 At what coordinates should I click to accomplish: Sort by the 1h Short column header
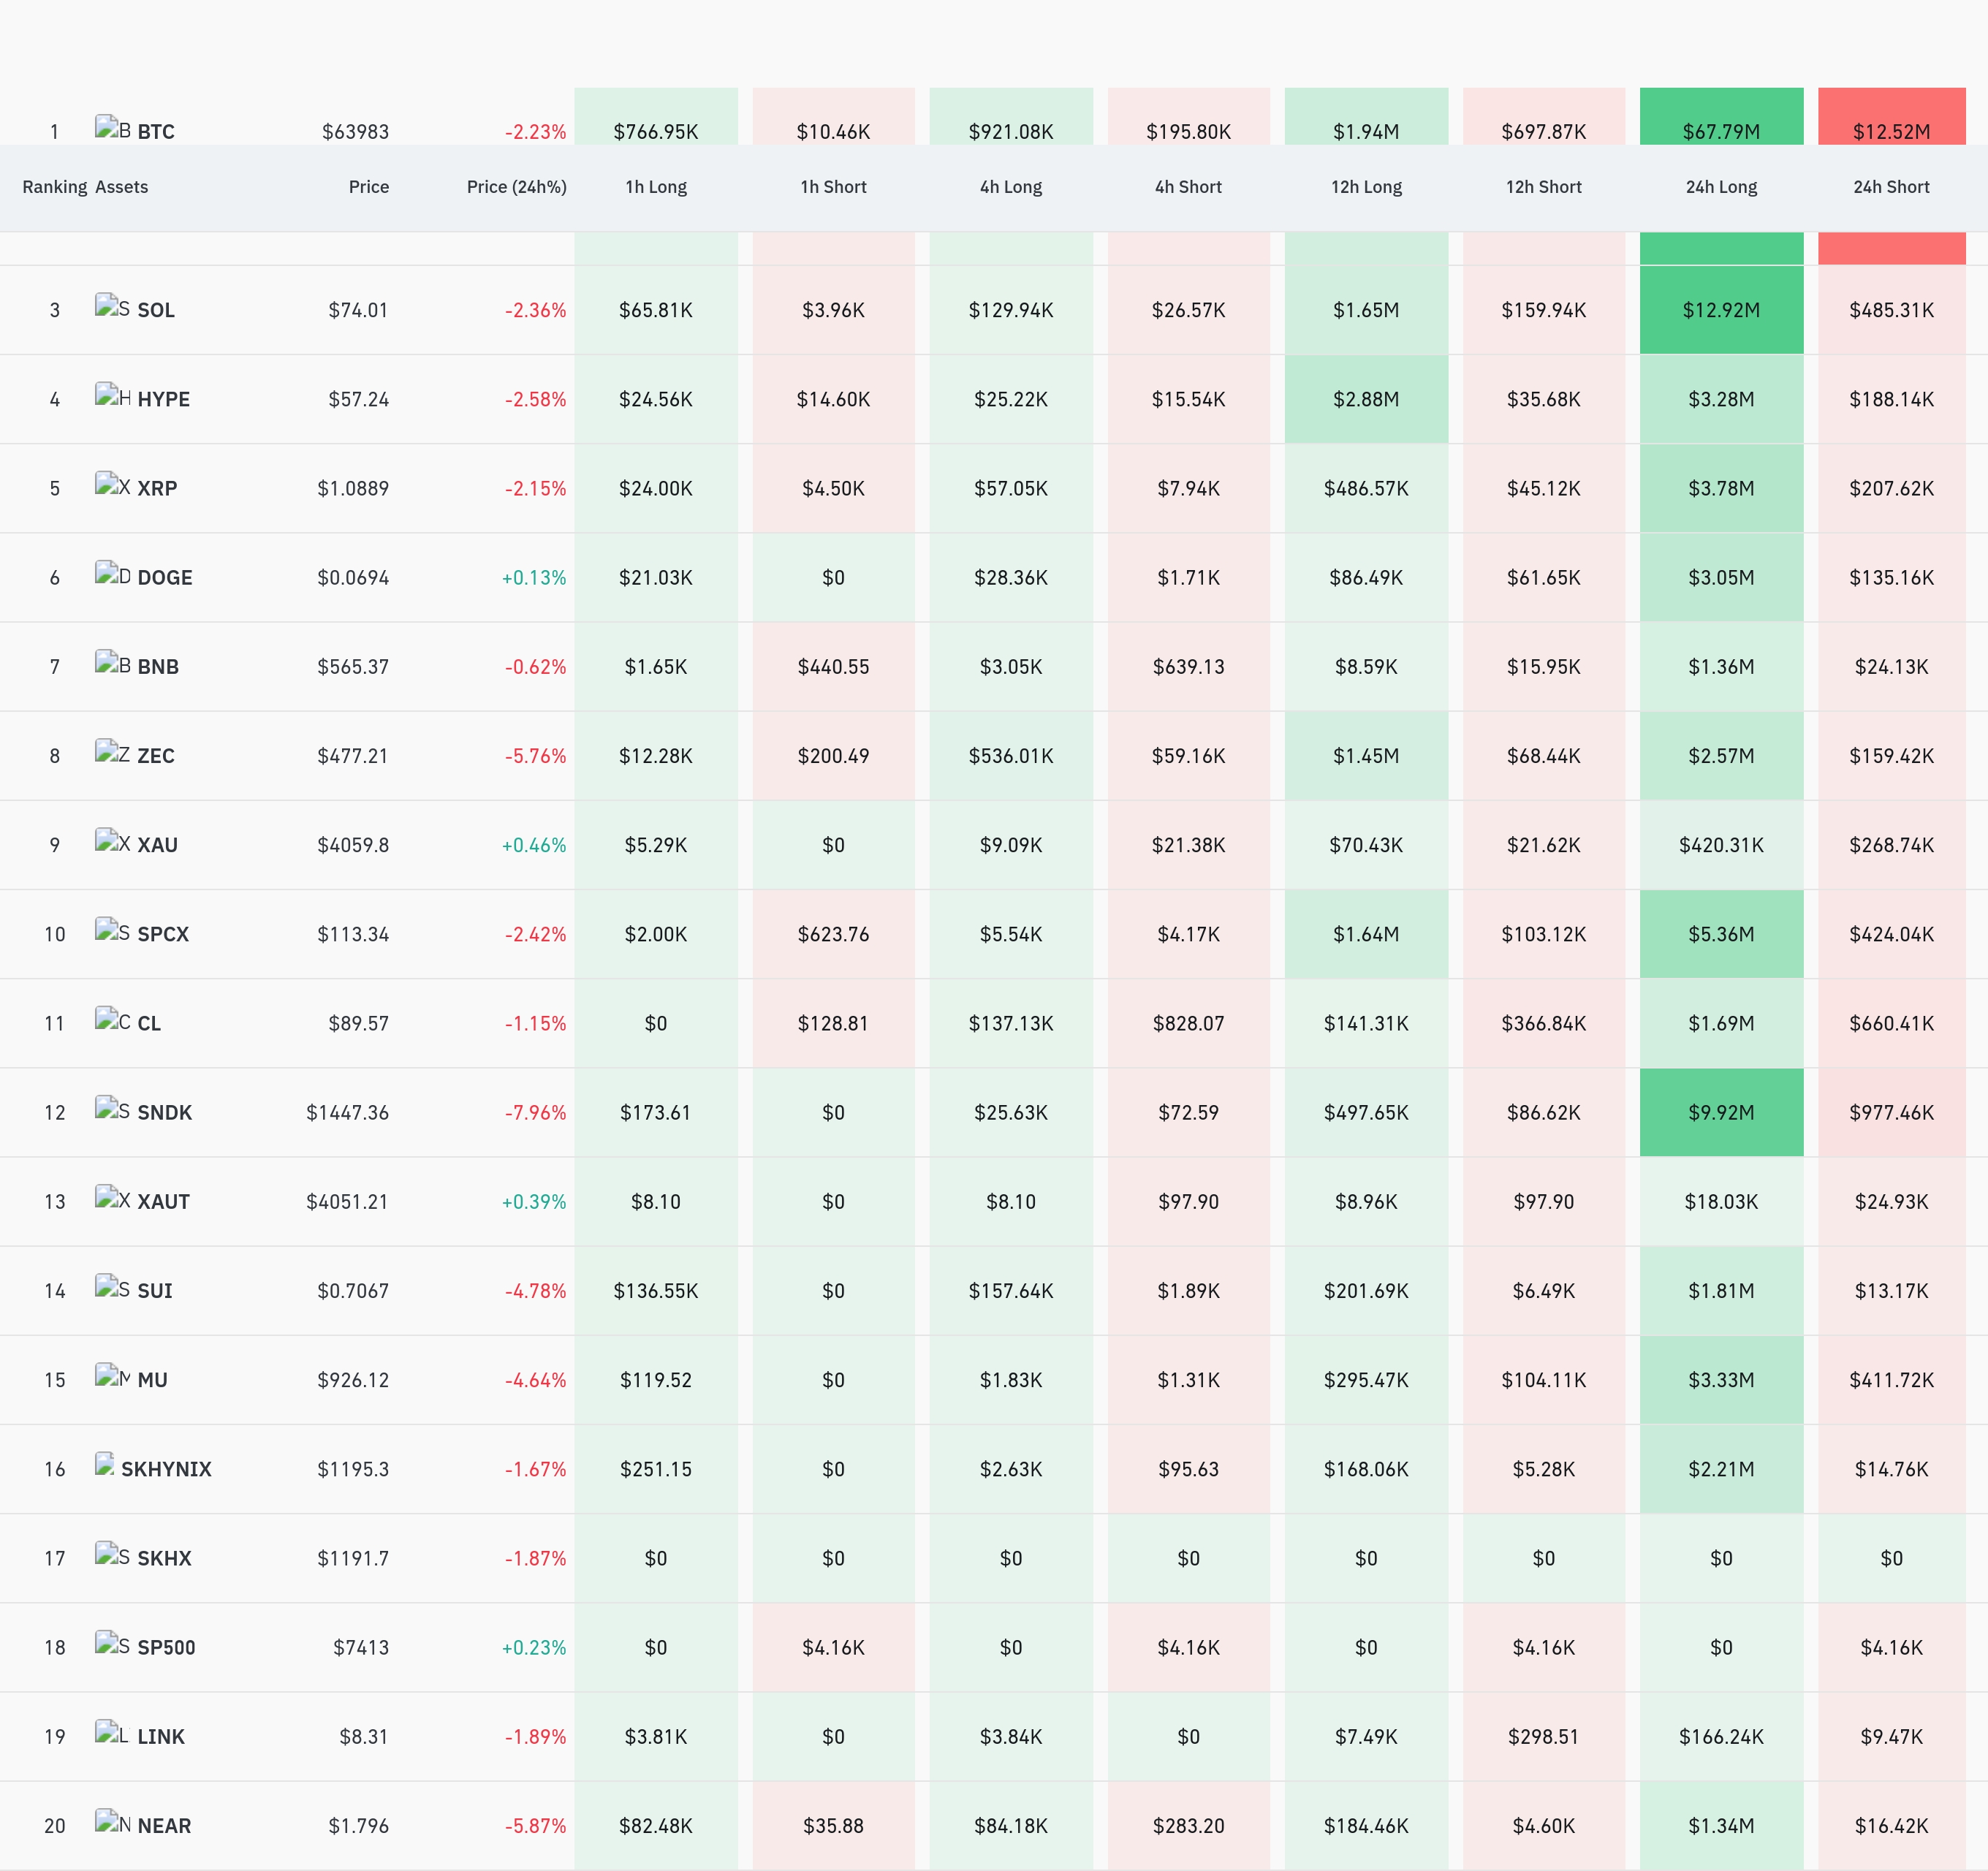(833, 187)
